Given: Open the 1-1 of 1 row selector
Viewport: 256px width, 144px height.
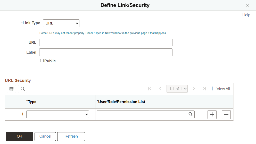Looking at the screenshot, I should (177, 89).
